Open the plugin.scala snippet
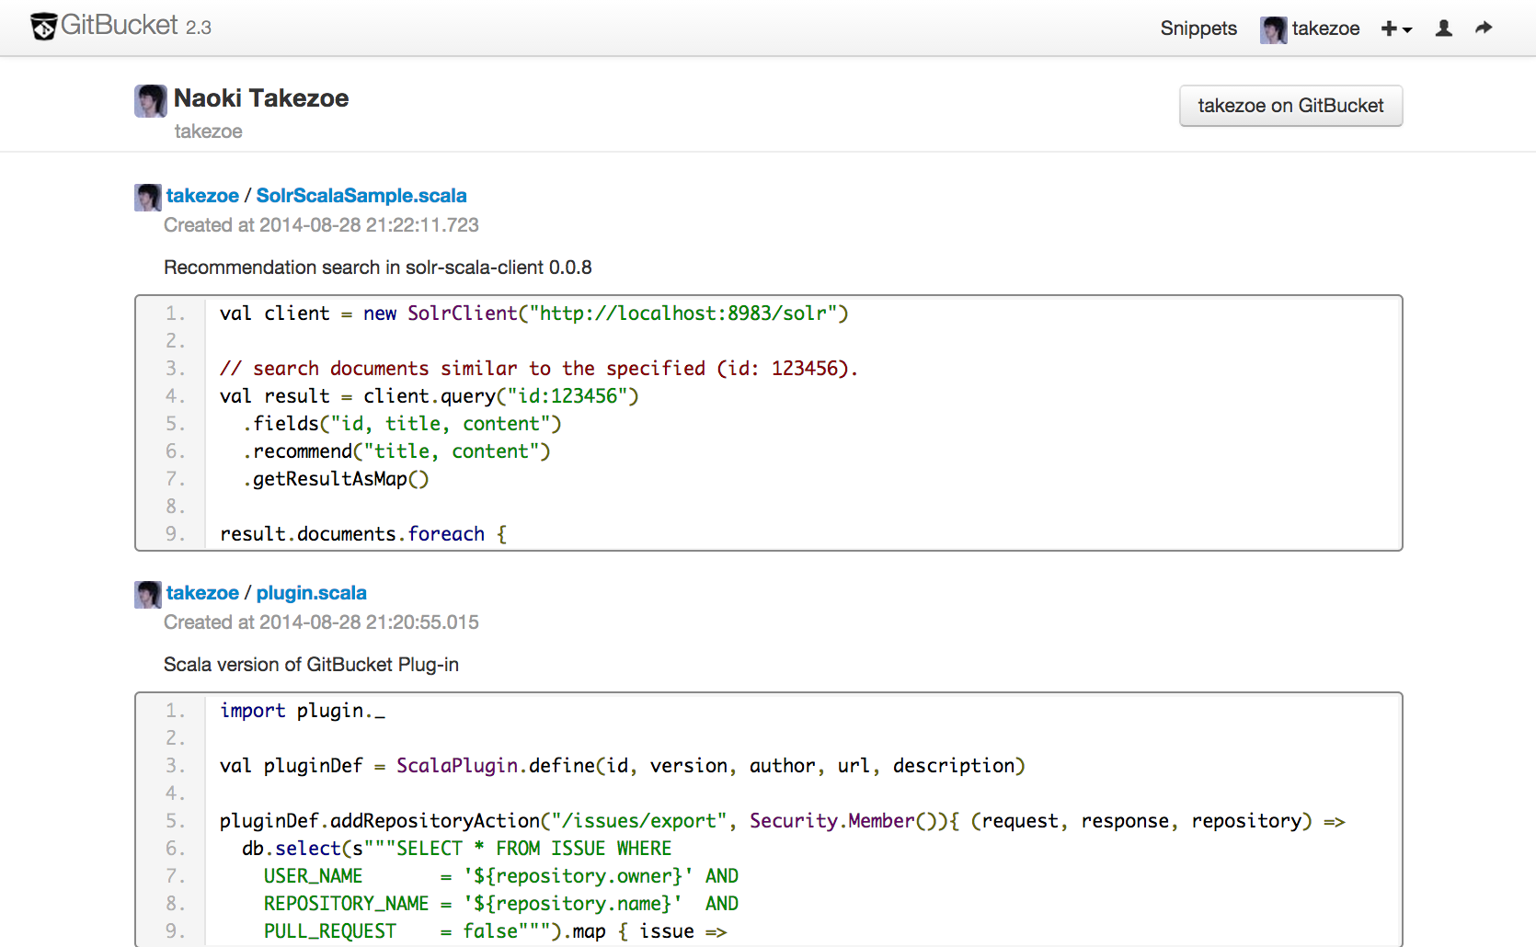Screen dimensions: 1536x947 tap(312, 593)
